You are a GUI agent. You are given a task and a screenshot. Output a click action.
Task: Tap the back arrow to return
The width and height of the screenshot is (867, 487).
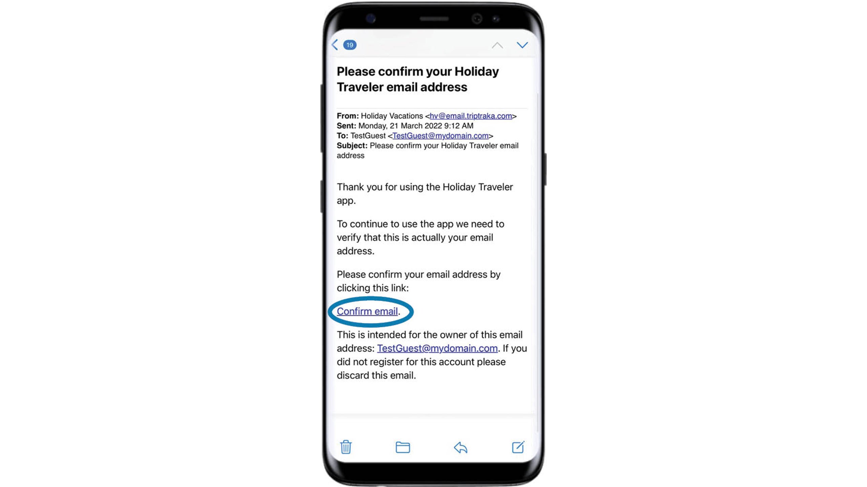click(335, 45)
